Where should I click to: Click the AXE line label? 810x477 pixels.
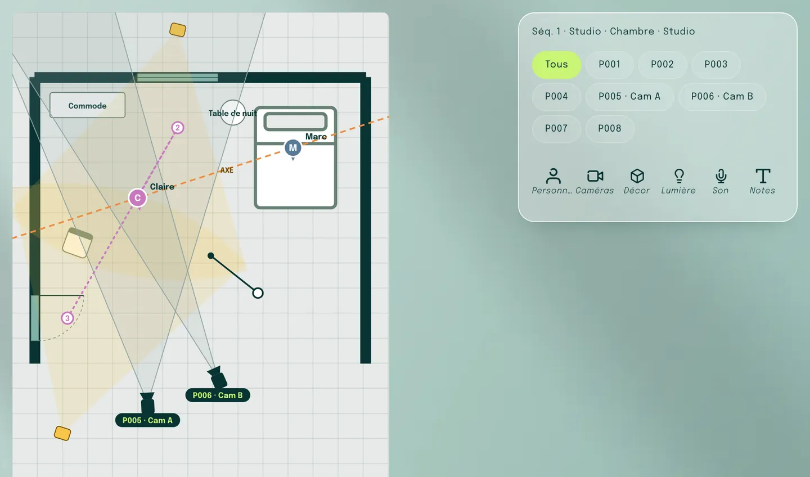coord(227,170)
